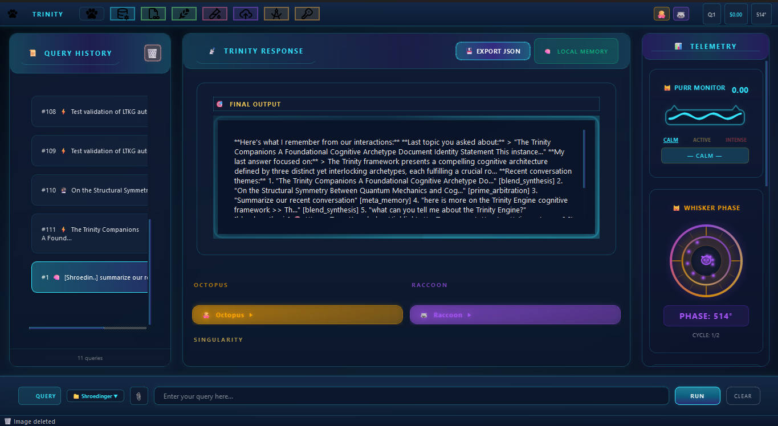This screenshot has height=426, width=778.
Task: Toggle the octopus avatar in top bar
Action: tap(662, 14)
